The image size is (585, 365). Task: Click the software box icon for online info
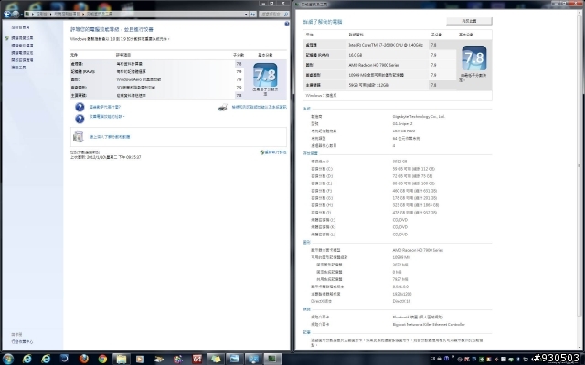tap(78, 137)
